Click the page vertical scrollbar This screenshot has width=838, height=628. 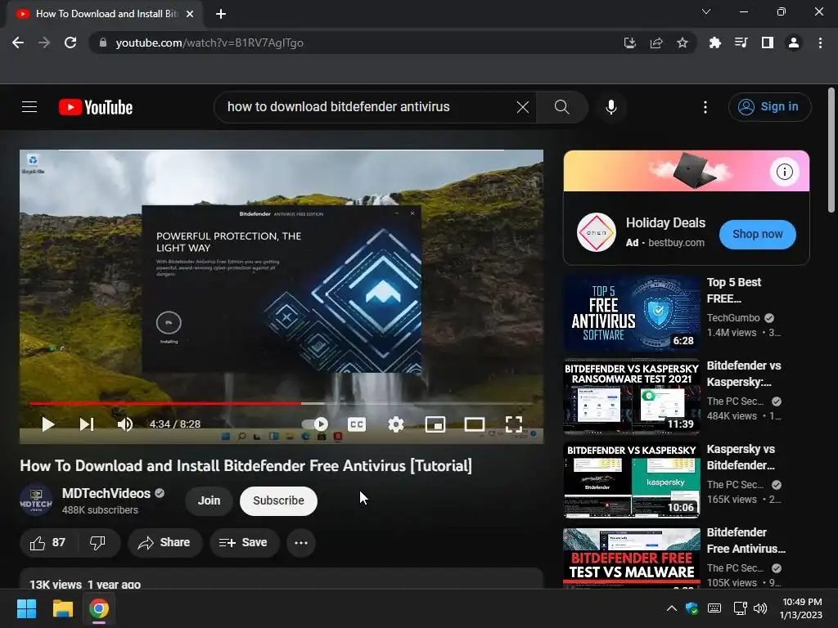point(831,150)
